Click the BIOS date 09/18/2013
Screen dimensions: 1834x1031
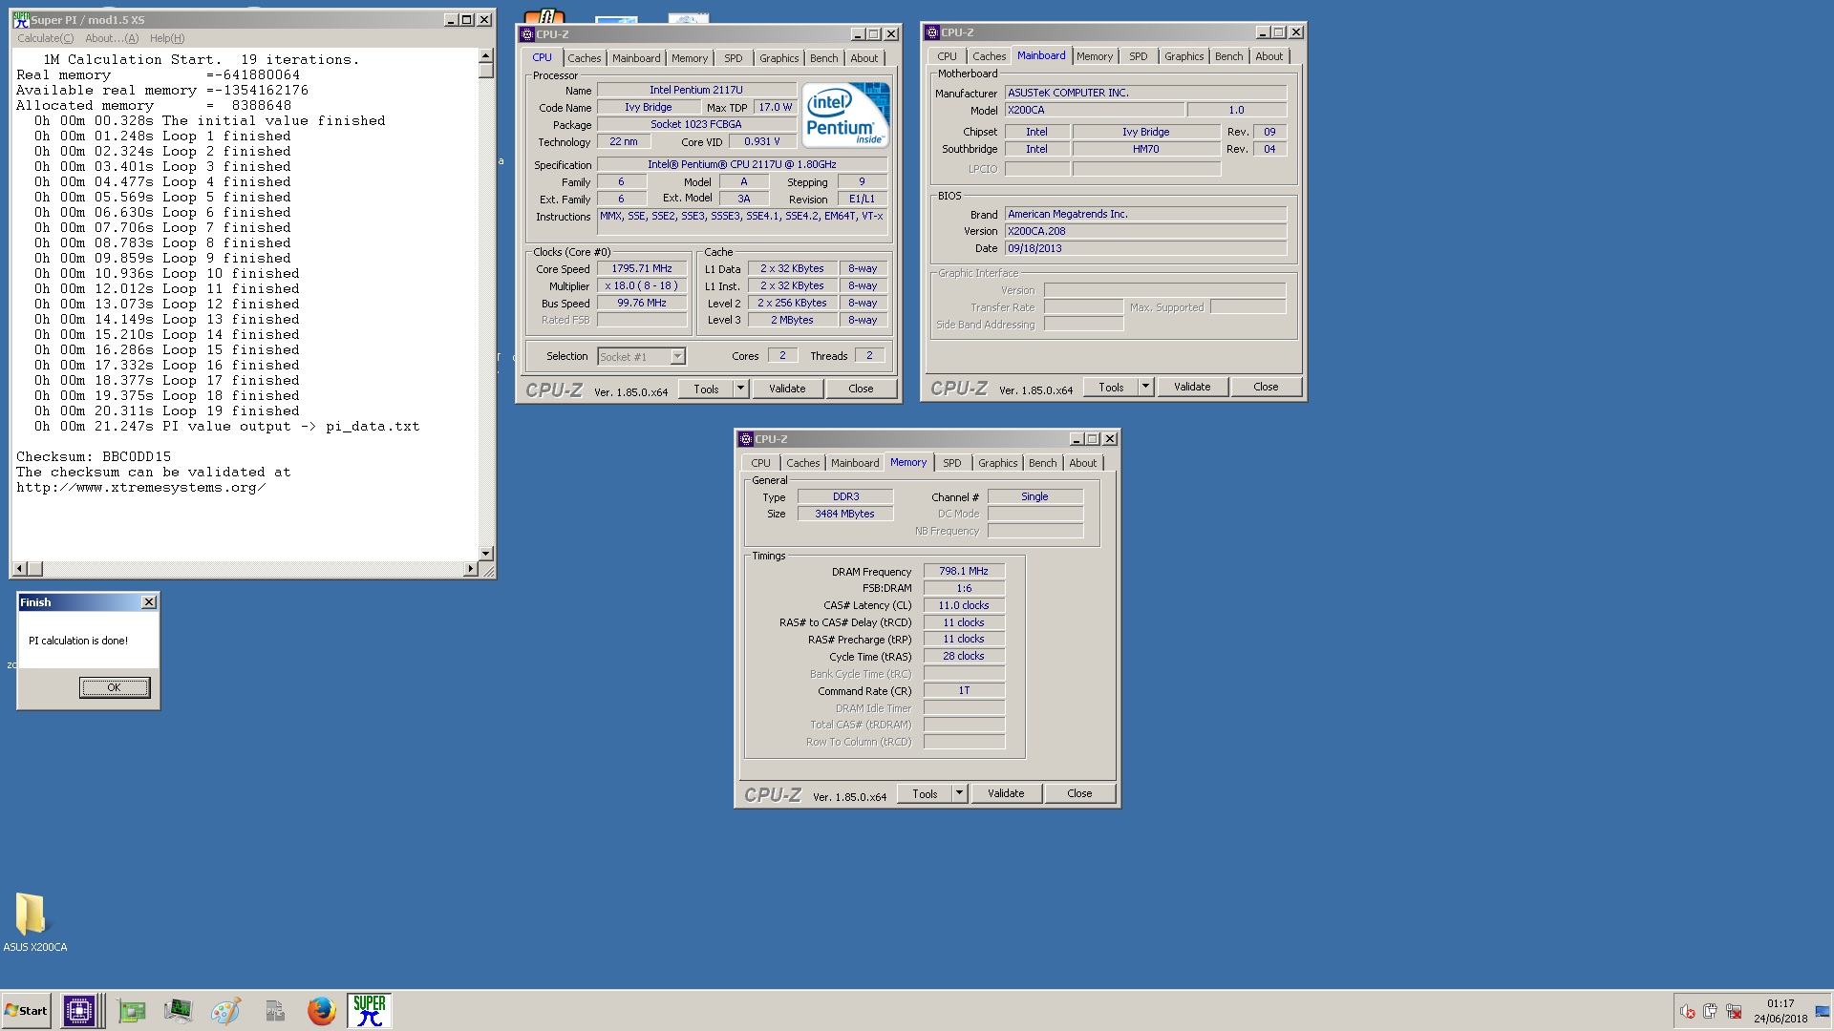[x=1145, y=248]
